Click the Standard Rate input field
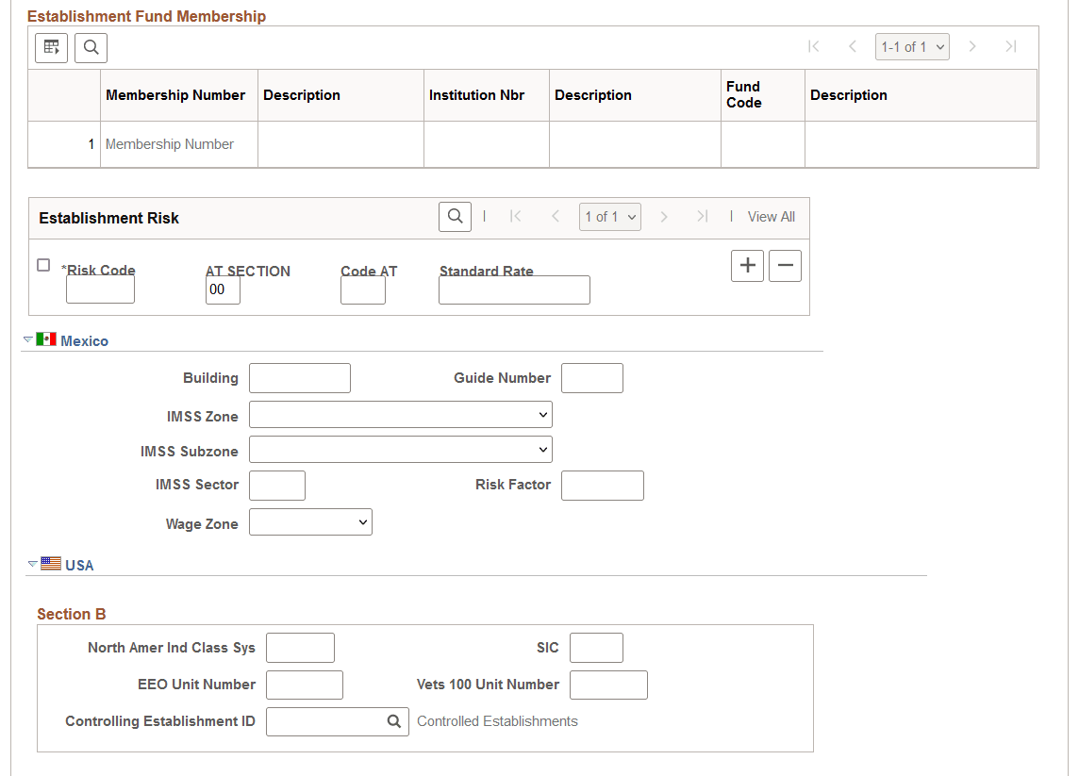The height and width of the screenshot is (776, 1079). (514, 289)
